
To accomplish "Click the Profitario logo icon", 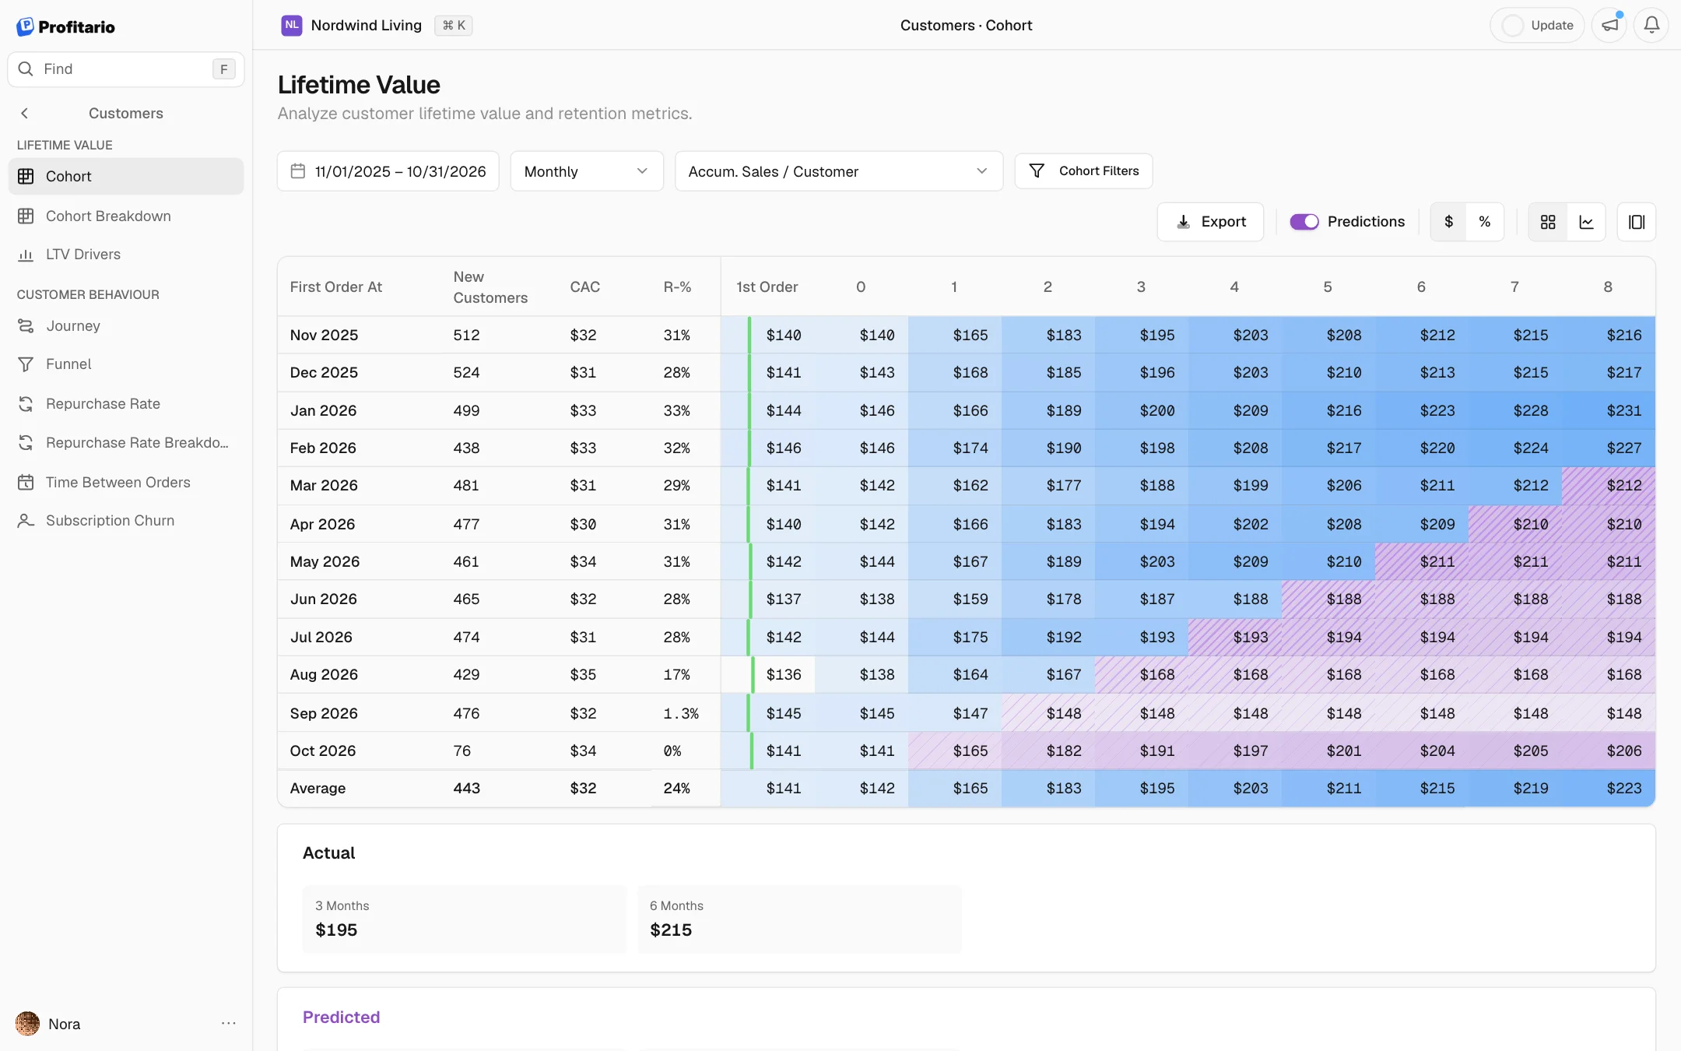I will pos(25,26).
